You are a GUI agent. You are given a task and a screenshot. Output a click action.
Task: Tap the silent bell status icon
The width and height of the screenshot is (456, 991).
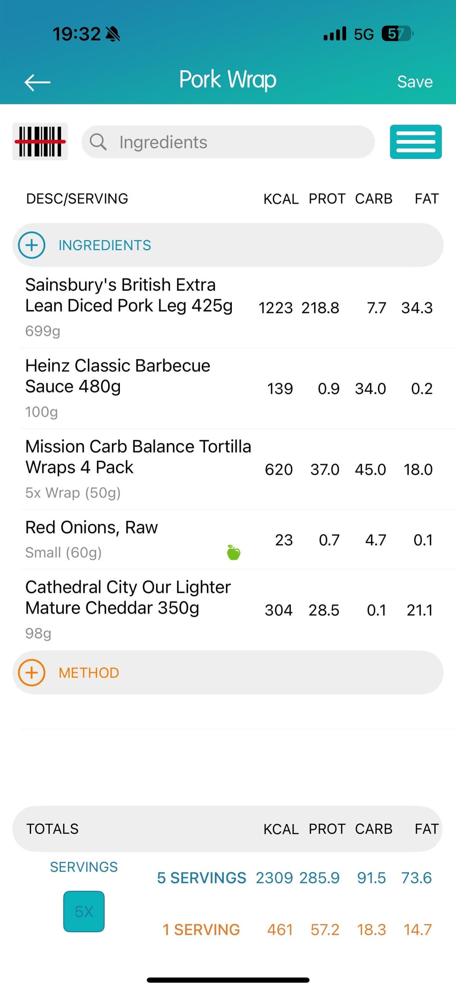(x=113, y=34)
